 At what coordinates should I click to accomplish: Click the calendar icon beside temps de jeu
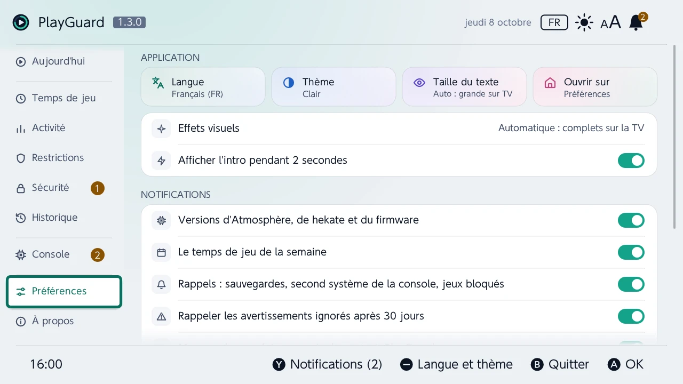(161, 252)
